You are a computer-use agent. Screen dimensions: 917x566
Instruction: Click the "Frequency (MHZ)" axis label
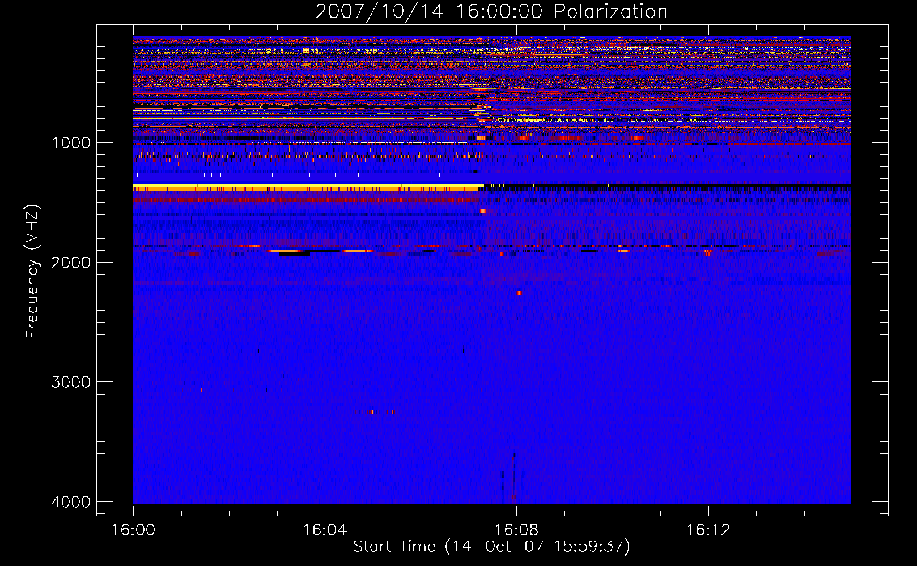coord(32,272)
